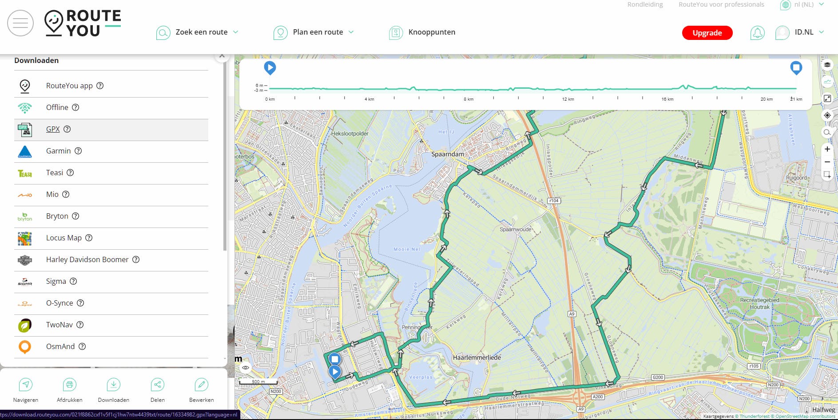Show help for Teasi download
This screenshot has height=420, width=838.
[x=70, y=173]
